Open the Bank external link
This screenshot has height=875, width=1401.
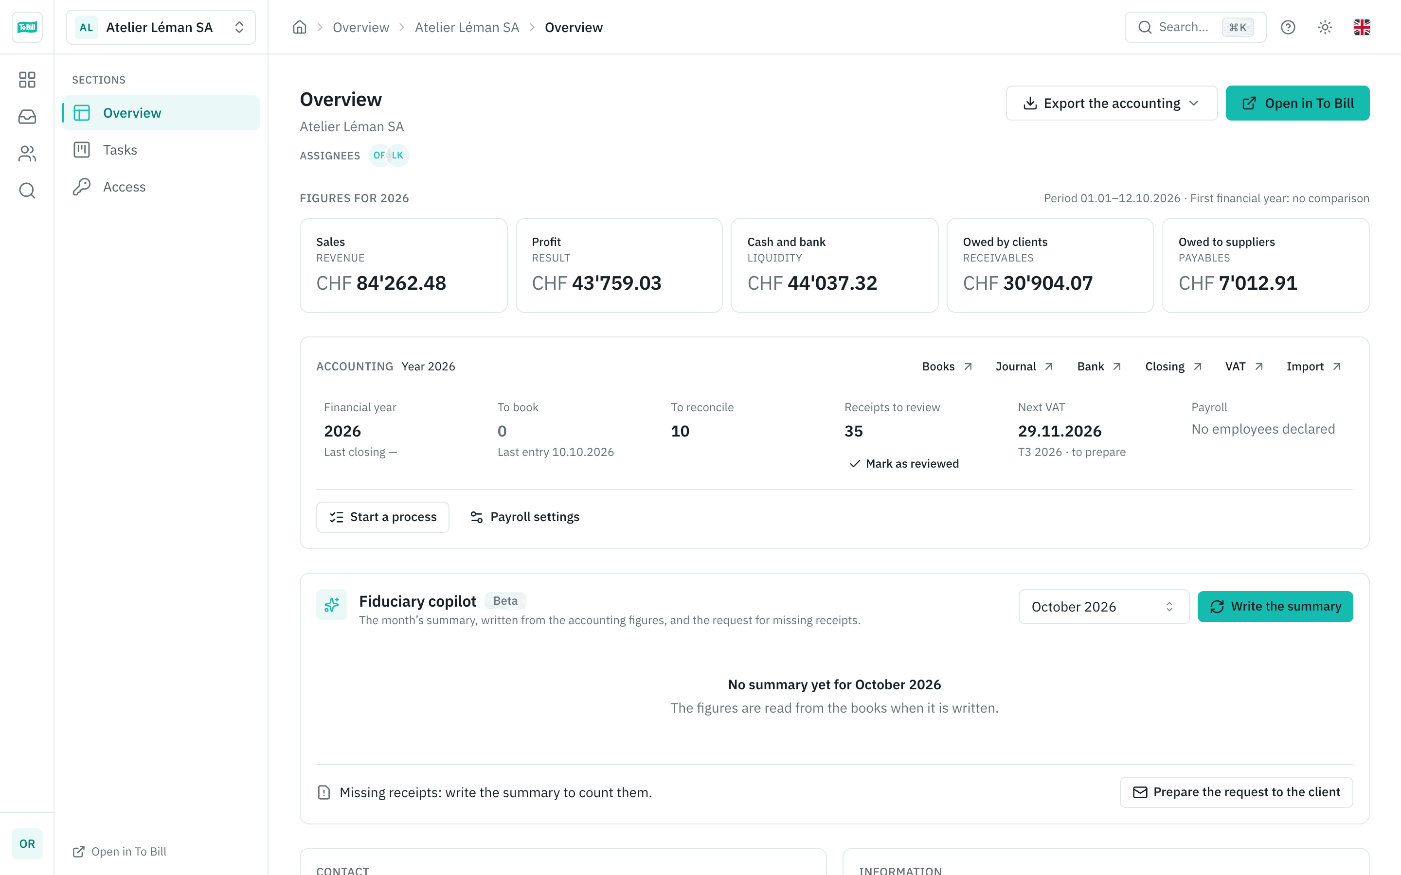click(1099, 367)
